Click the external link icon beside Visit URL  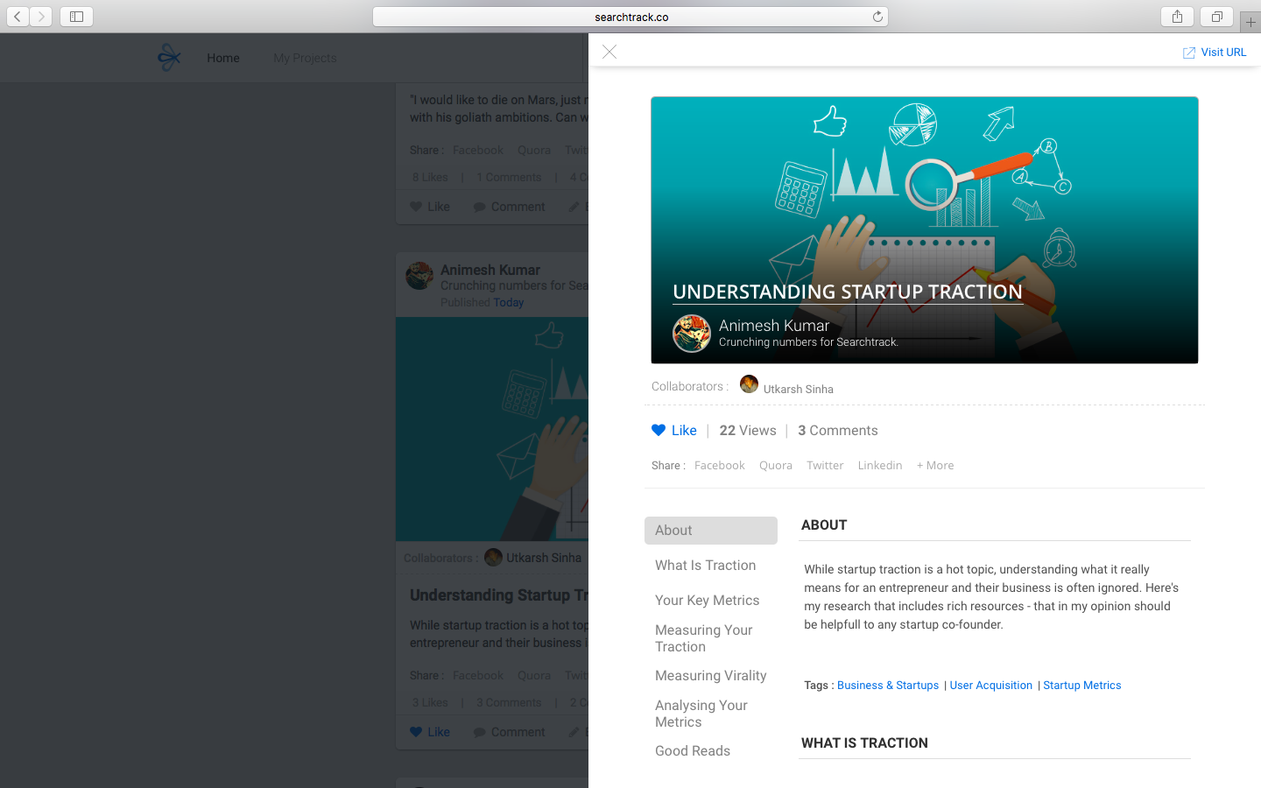point(1189,53)
